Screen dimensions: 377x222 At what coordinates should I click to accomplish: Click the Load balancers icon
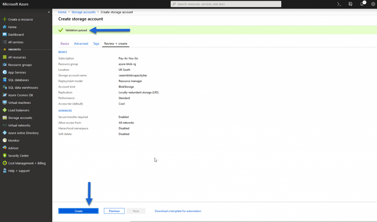pyautogui.click(x=4, y=110)
